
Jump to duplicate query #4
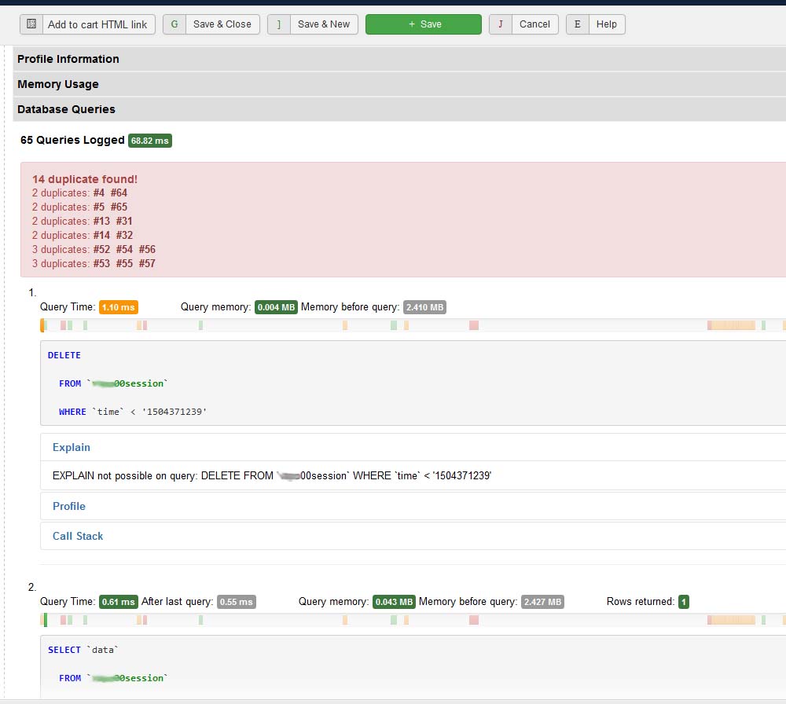pos(99,192)
